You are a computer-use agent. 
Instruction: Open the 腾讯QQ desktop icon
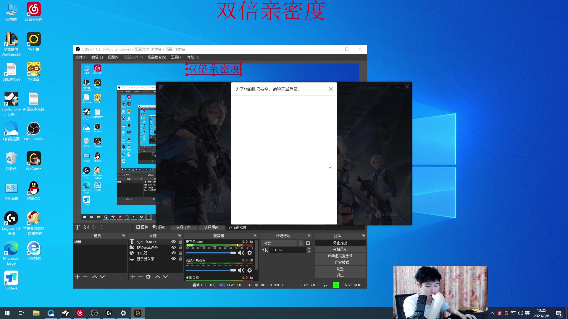click(x=34, y=191)
